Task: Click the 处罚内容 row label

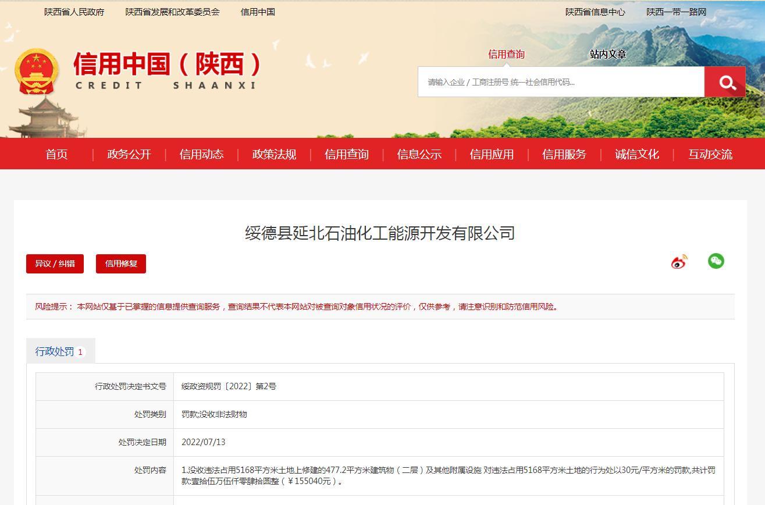Action: point(150,470)
